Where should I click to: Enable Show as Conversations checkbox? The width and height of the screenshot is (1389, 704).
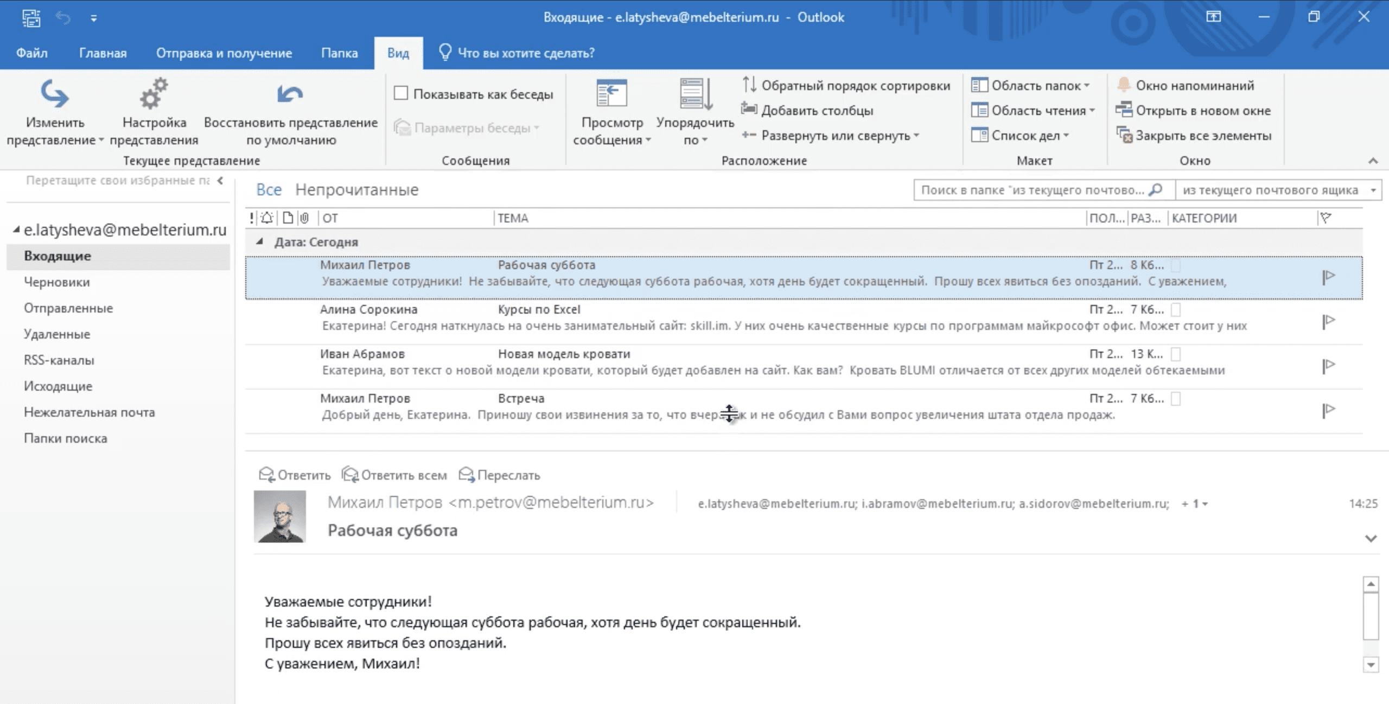click(x=401, y=93)
